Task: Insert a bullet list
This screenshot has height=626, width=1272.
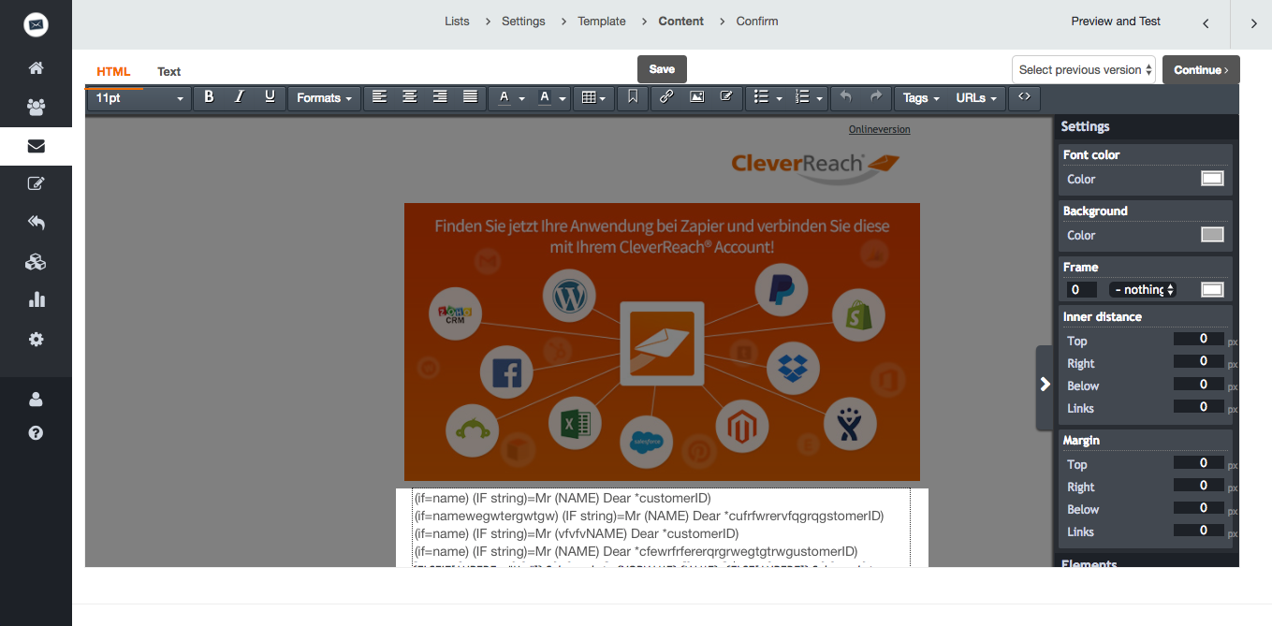Action: tap(761, 97)
